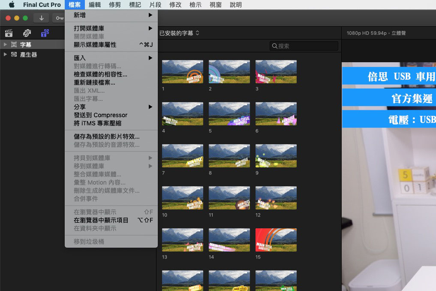
Task: Open the 視窗 menu in menu bar
Action: (215, 5)
